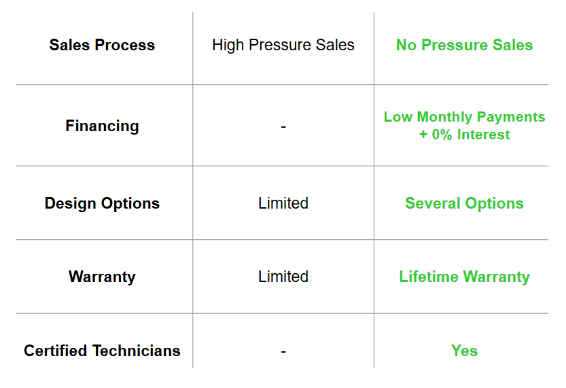Image resolution: width=566 pixels, height=388 pixels.
Task: Click the word Several in the green text
Action: (x=433, y=203)
